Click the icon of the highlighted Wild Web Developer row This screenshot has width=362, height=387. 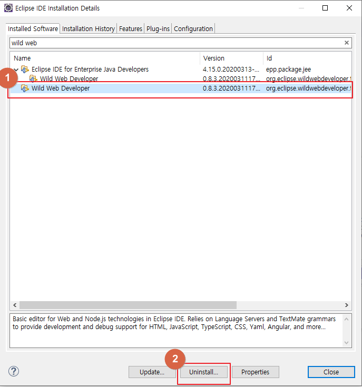click(x=25, y=88)
